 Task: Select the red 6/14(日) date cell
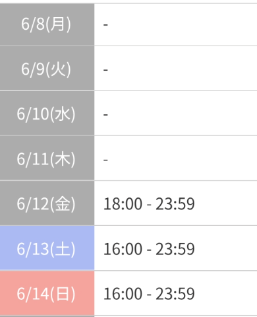47,293
